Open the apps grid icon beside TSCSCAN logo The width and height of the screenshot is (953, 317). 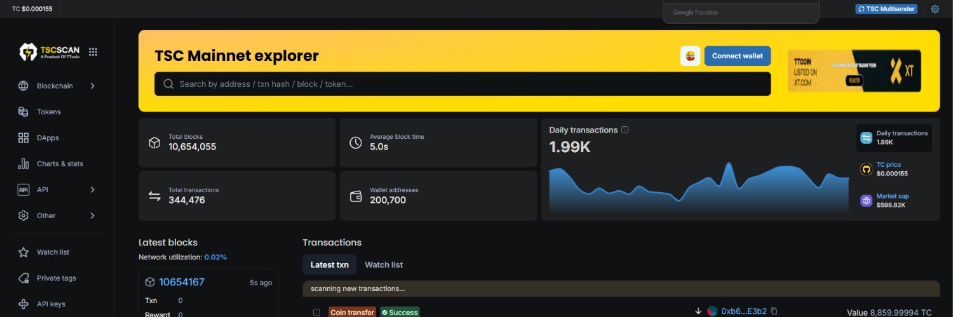pos(93,52)
